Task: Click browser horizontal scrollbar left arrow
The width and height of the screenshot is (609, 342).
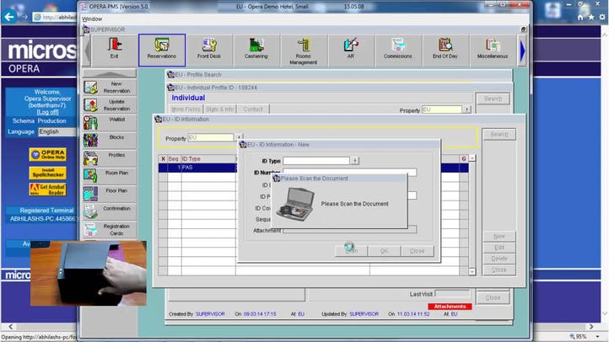Action: pyautogui.click(x=11, y=327)
